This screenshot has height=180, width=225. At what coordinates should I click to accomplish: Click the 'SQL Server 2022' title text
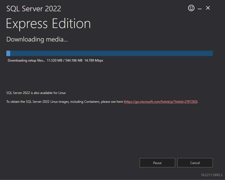34,9
